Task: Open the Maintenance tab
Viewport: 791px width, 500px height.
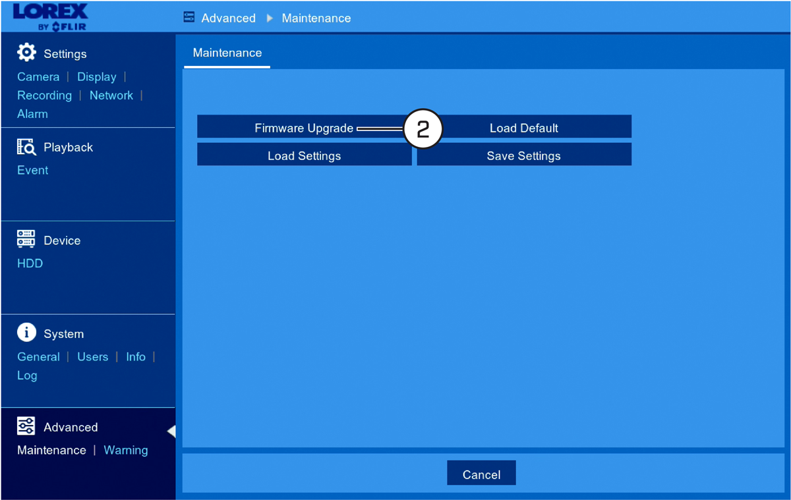Action: click(227, 53)
